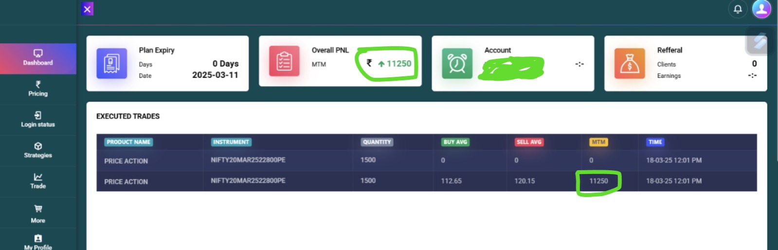Open Login status page
This screenshot has width=778, height=250.
[x=38, y=120]
